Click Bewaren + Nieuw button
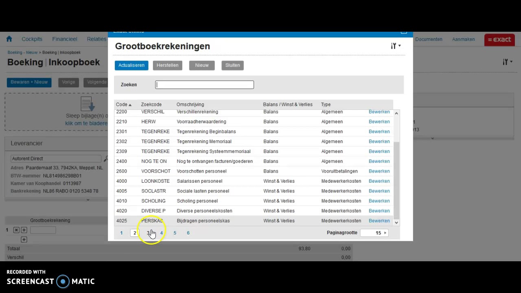 point(29,82)
